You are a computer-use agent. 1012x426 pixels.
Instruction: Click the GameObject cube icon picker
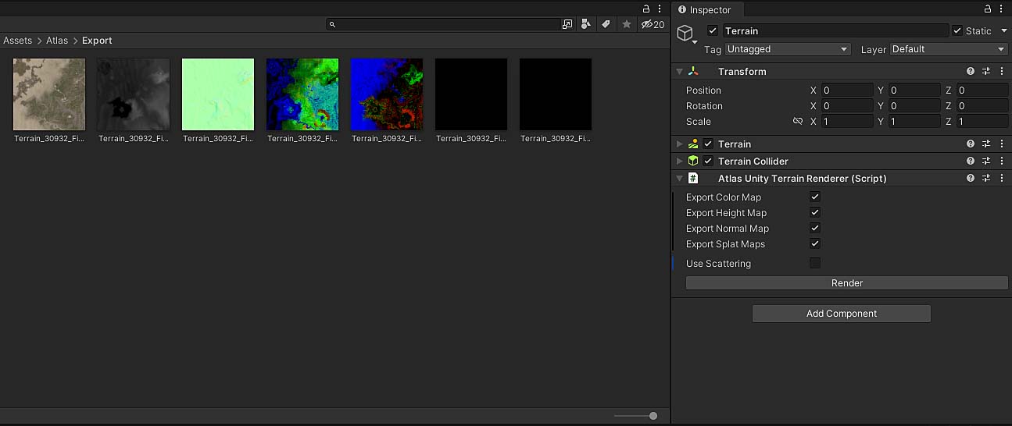[x=685, y=34]
